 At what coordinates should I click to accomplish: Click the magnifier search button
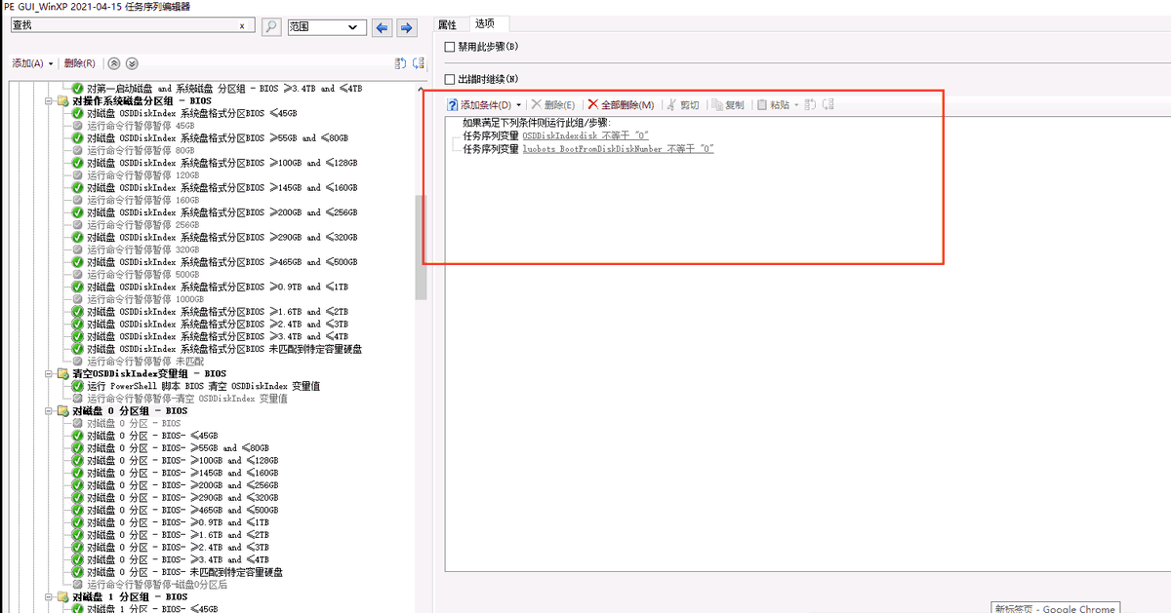point(272,27)
